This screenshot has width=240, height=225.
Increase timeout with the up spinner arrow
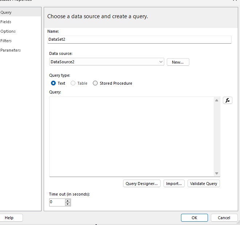tap(67, 201)
